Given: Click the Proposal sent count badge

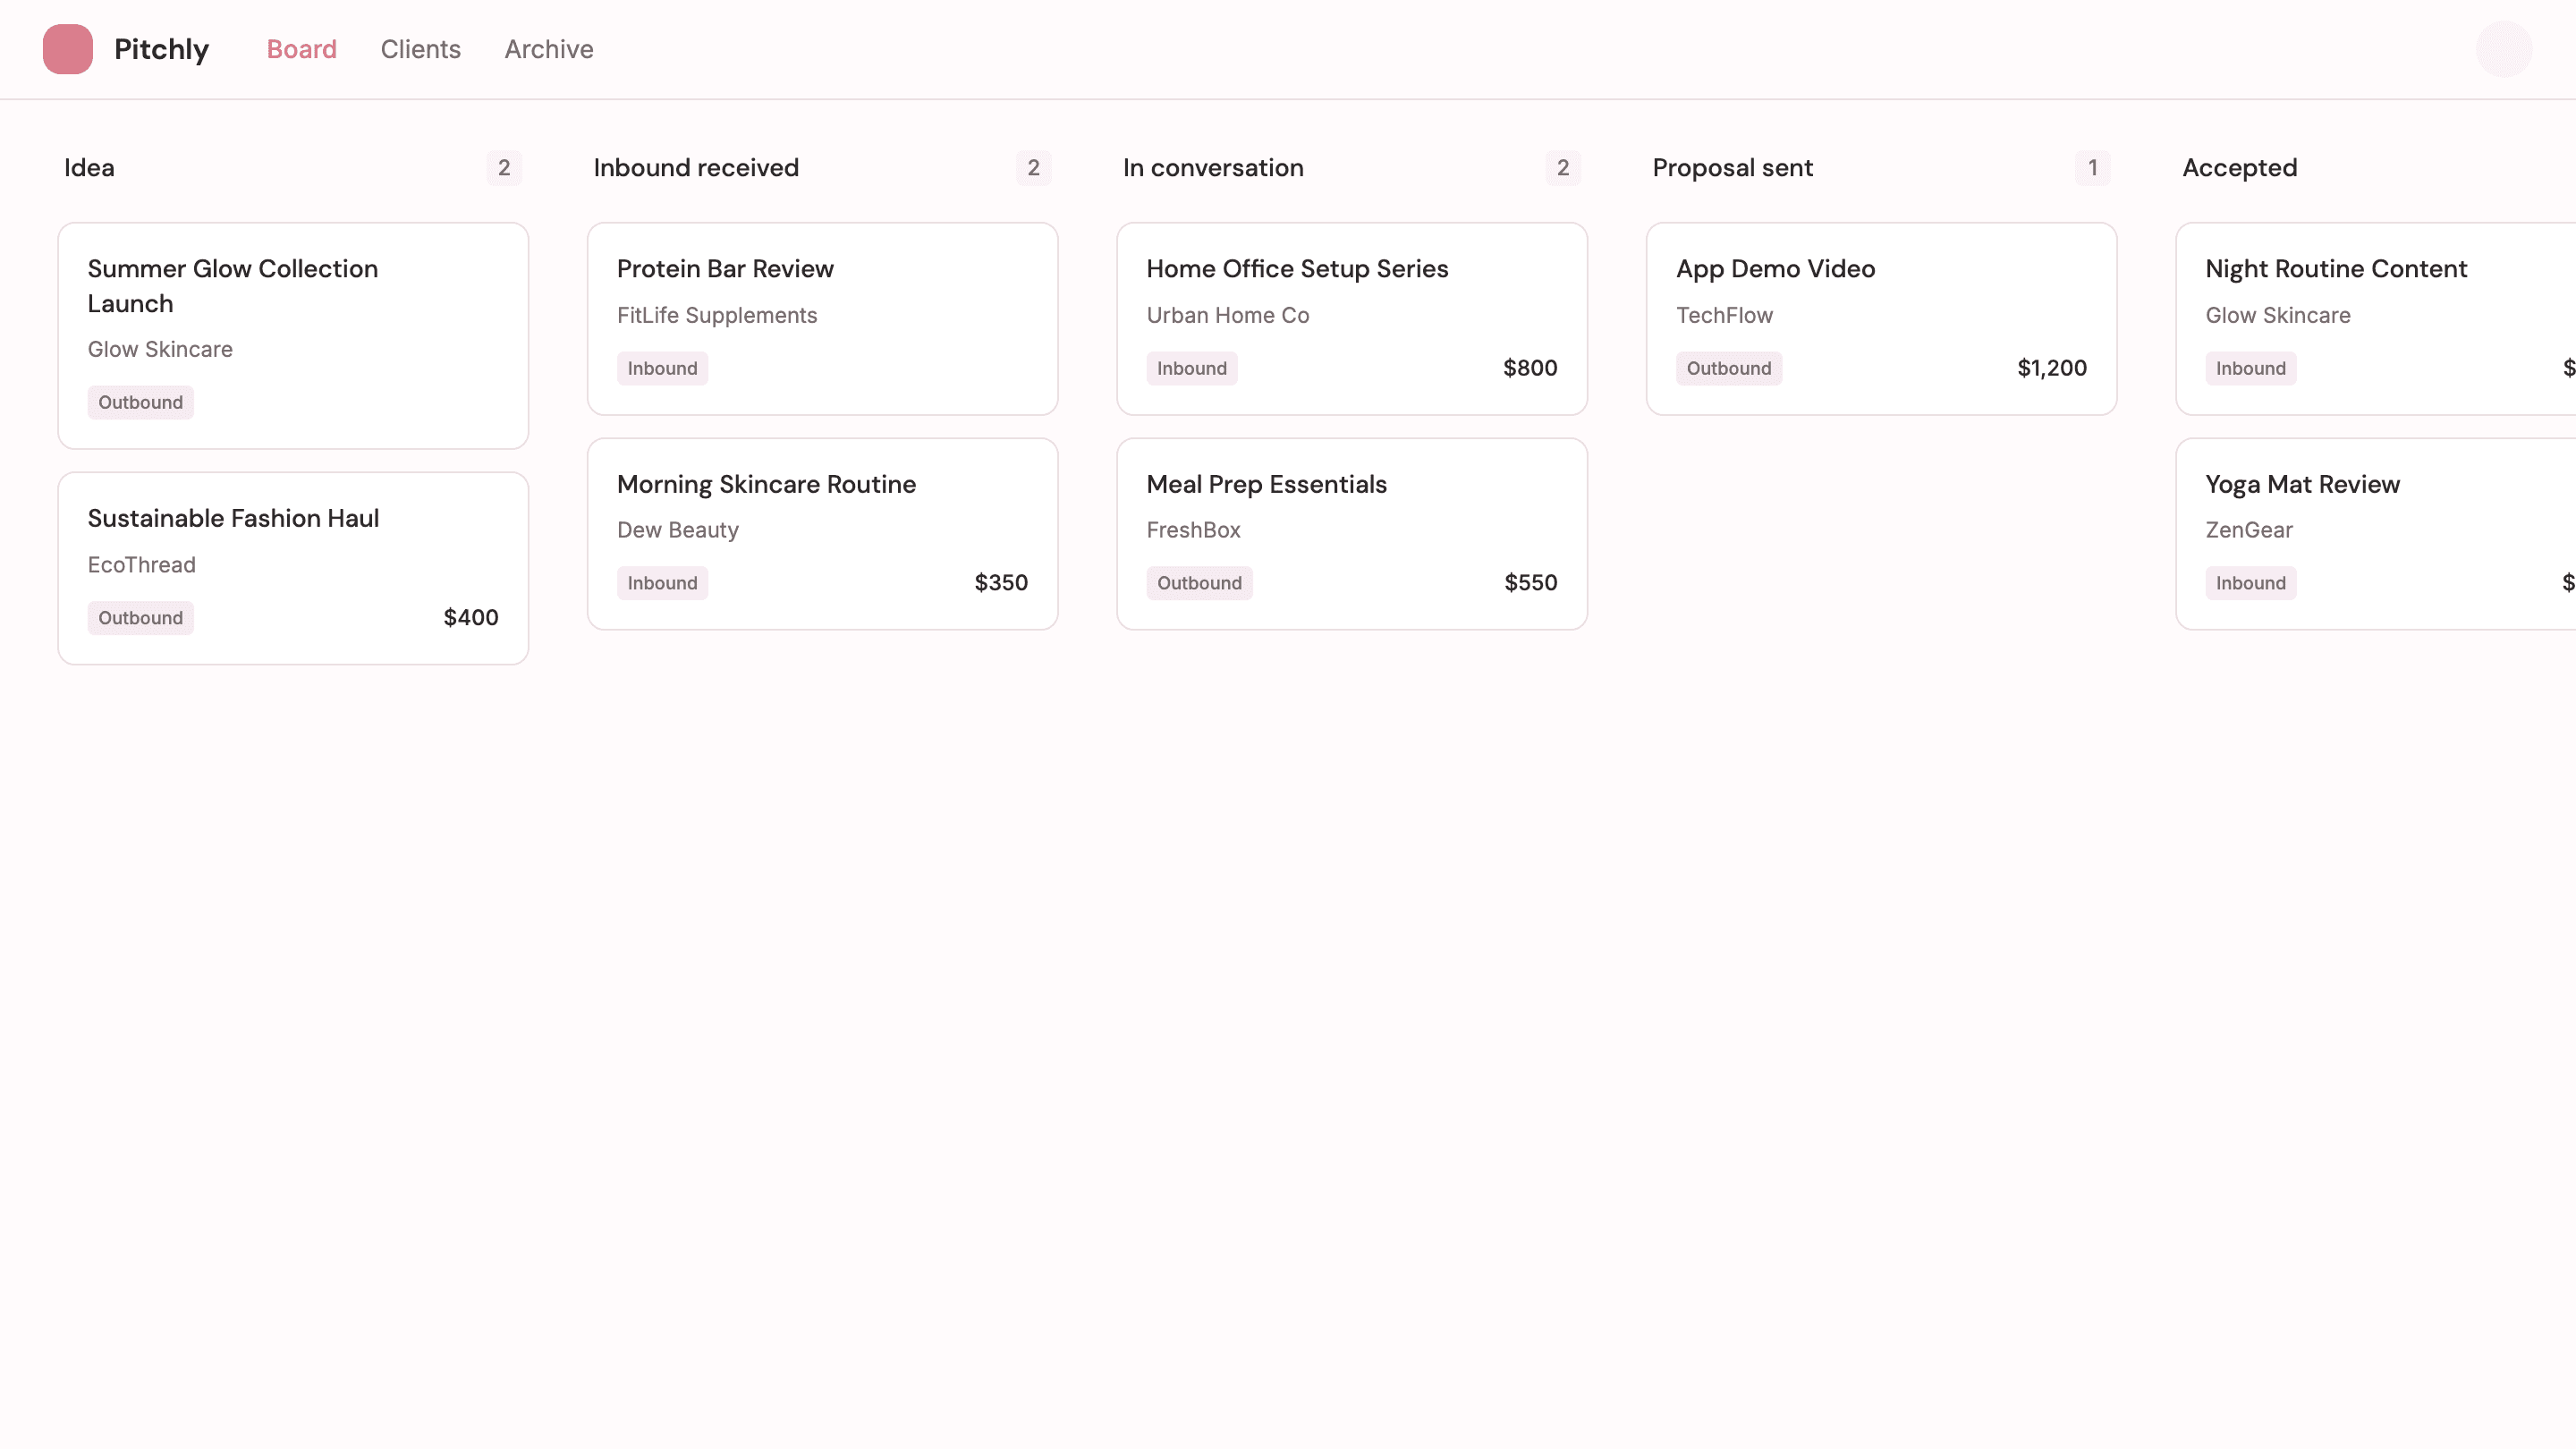Looking at the screenshot, I should click(x=2091, y=168).
